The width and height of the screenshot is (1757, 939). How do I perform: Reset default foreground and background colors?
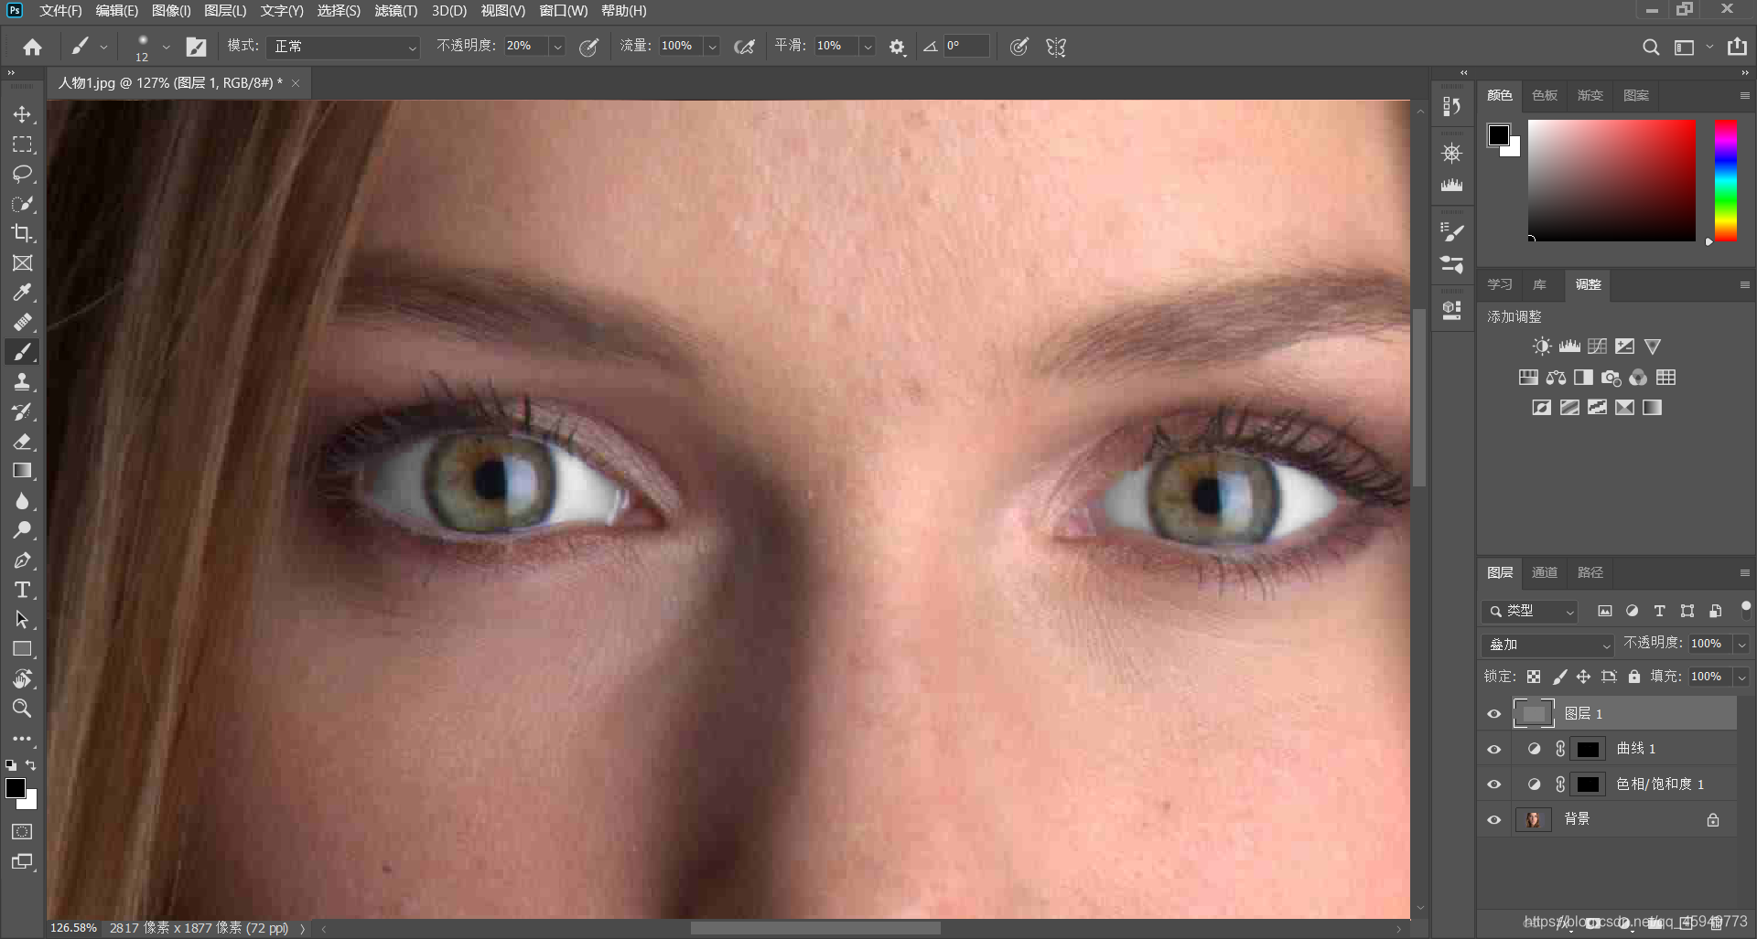point(10,764)
